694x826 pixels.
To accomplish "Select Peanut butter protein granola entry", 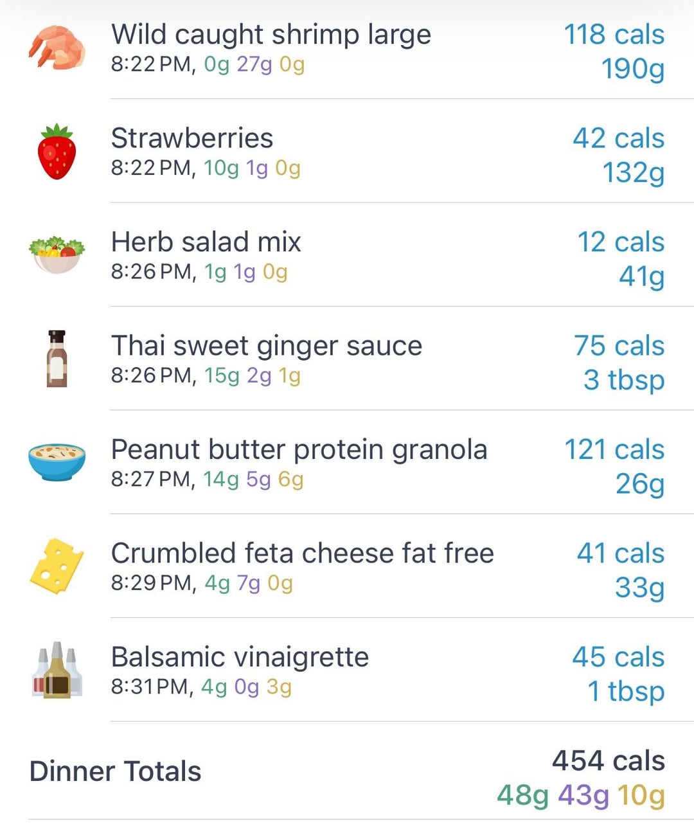I will (x=347, y=462).
